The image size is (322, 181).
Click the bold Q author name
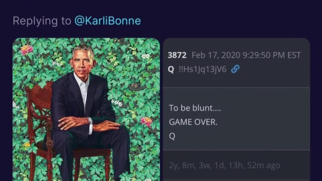(171, 70)
